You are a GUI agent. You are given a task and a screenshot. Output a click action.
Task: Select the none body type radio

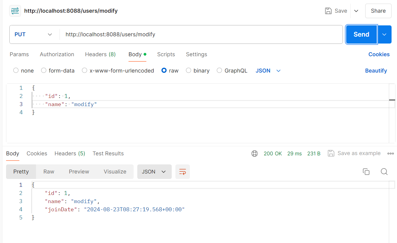[x=16, y=70]
